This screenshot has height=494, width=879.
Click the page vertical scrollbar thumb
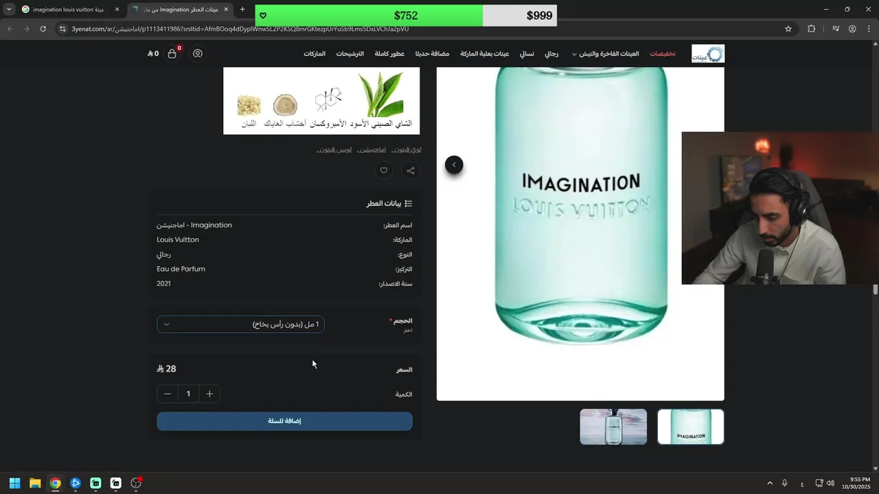[x=876, y=290]
